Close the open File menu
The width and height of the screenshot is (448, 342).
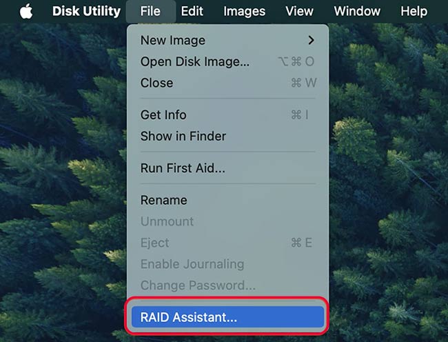150,11
